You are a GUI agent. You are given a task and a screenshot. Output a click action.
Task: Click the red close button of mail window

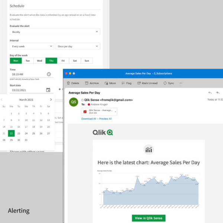tap(66, 73)
